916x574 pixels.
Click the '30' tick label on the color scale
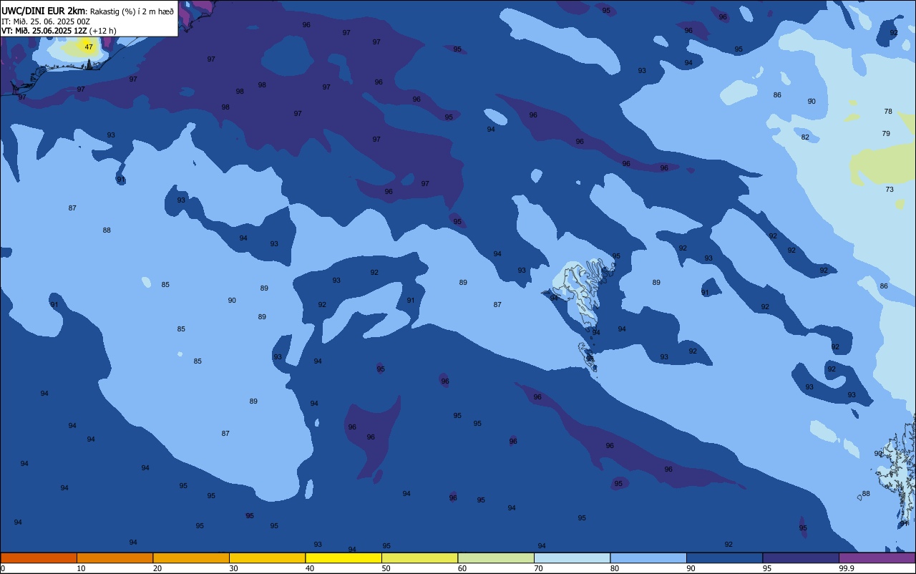coord(233,568)
